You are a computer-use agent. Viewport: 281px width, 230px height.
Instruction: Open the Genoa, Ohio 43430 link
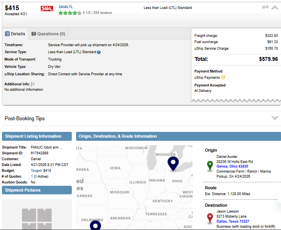tap(232, 166)
